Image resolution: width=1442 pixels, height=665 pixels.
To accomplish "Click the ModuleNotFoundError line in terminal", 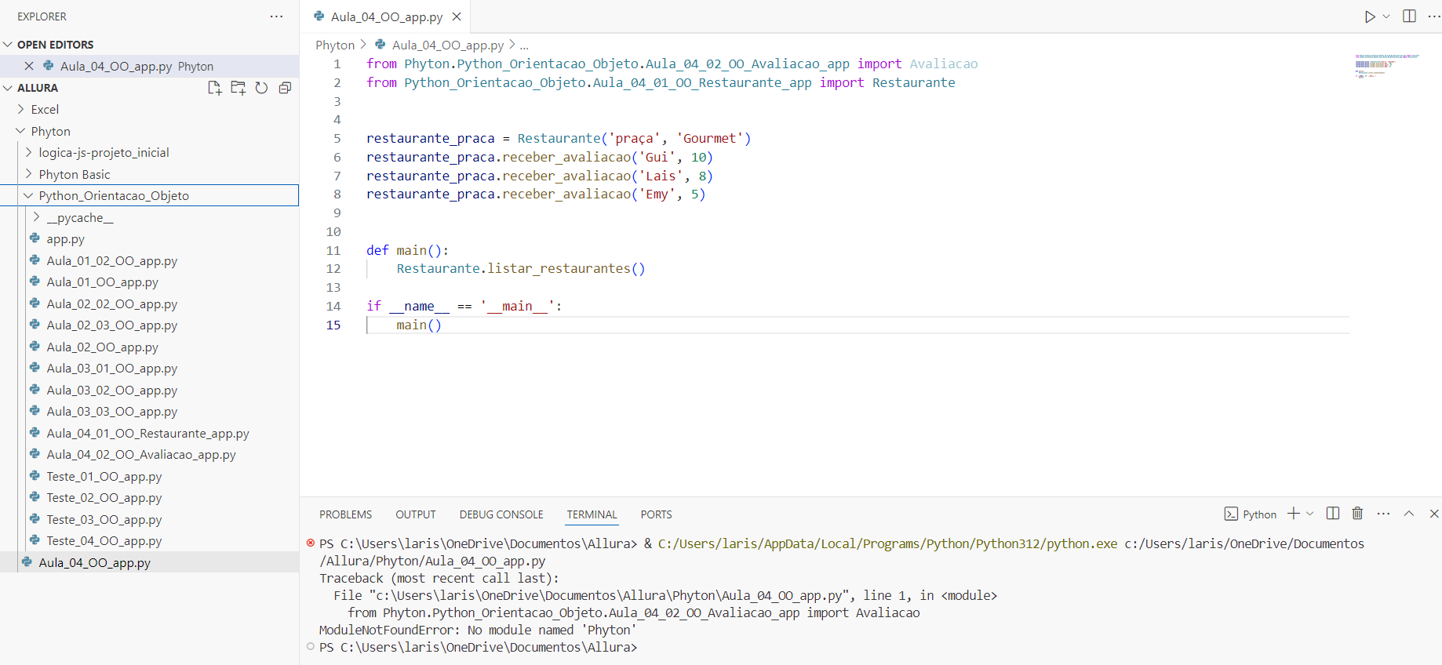I will click(478, 630).
